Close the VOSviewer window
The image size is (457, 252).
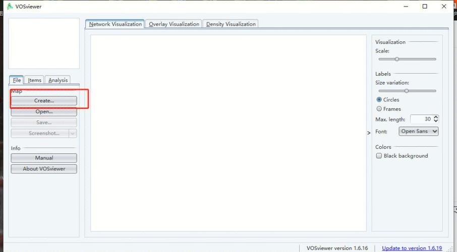pyautogui.click(x=444, y=7)
